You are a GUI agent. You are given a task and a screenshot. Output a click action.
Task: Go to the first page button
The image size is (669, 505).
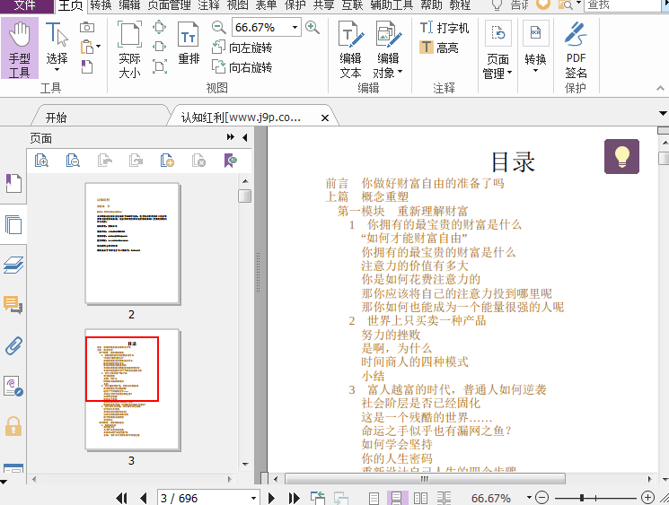121,498
